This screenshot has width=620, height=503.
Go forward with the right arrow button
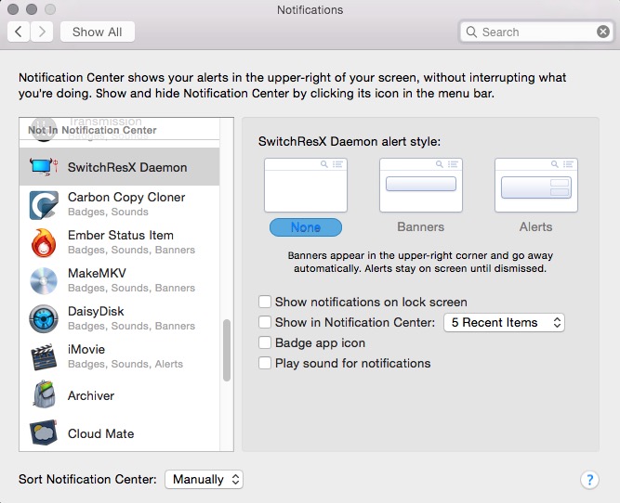(x=42, y=32)
